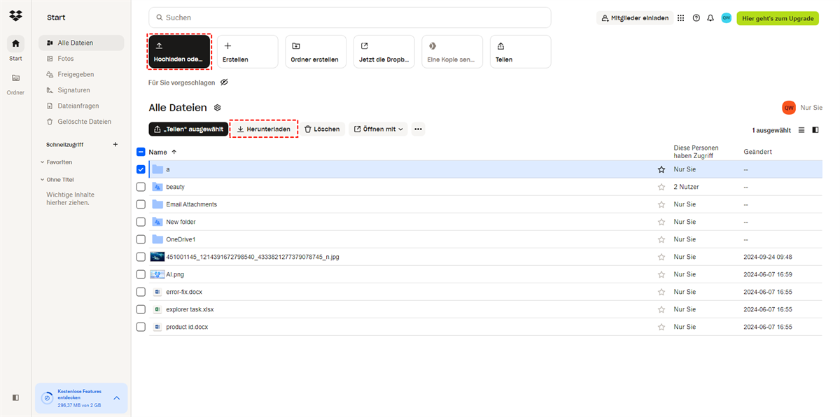This screenshot has height=417, width=840.
Task: Check the product id.docx checkbox
Action: tap(141, 327)
